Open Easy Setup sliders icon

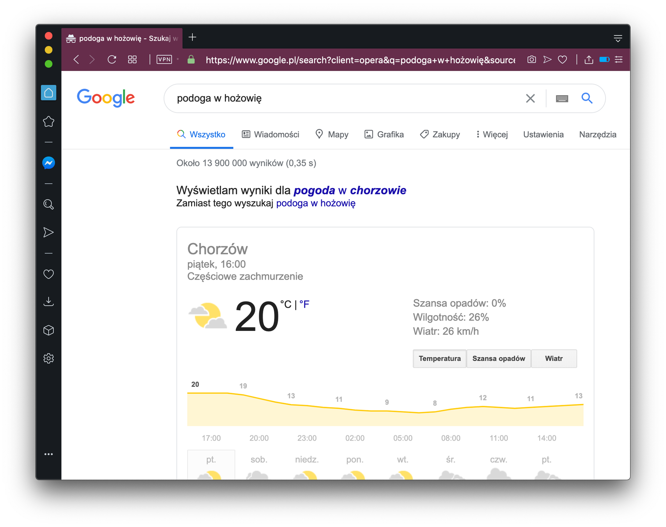[x=619, y=59]
